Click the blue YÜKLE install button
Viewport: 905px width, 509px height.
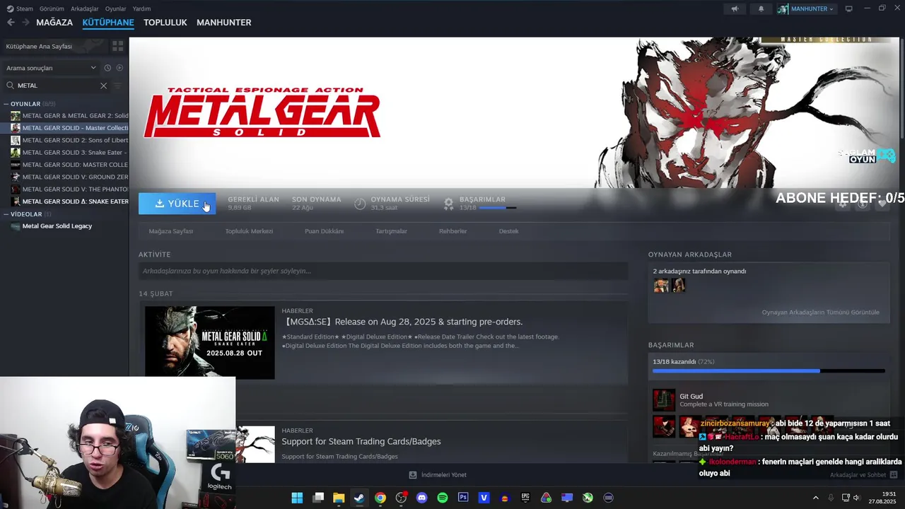coord(177,204)
